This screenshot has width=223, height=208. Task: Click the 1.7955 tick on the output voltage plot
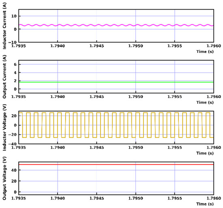(175, 198)
